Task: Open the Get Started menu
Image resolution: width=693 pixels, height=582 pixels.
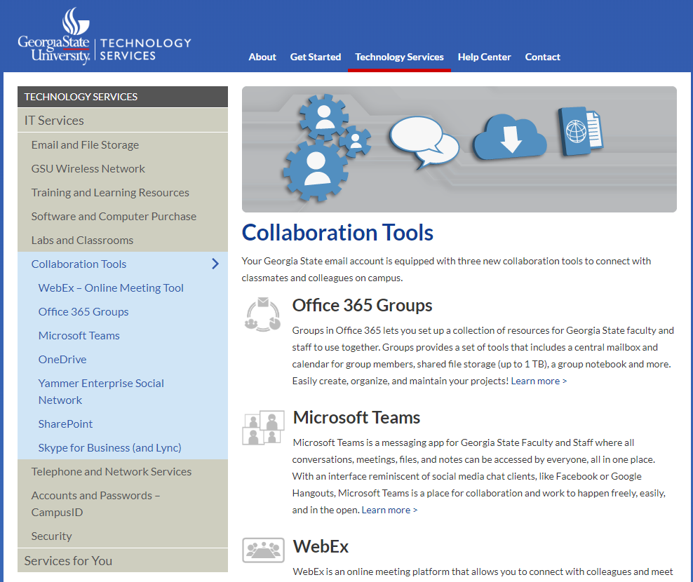Action: [x=316, y=57]
